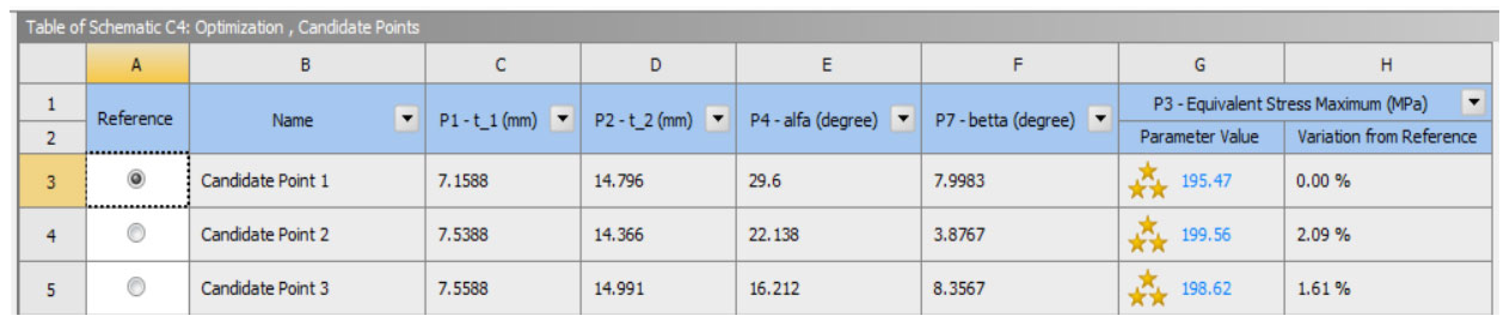
Task: Expand the P7 - betta (degree) dropdown
Action: (1100, 119)
